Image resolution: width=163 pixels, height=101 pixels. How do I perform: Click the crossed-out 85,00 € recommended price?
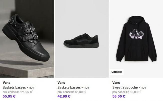[x=80, y=92]
